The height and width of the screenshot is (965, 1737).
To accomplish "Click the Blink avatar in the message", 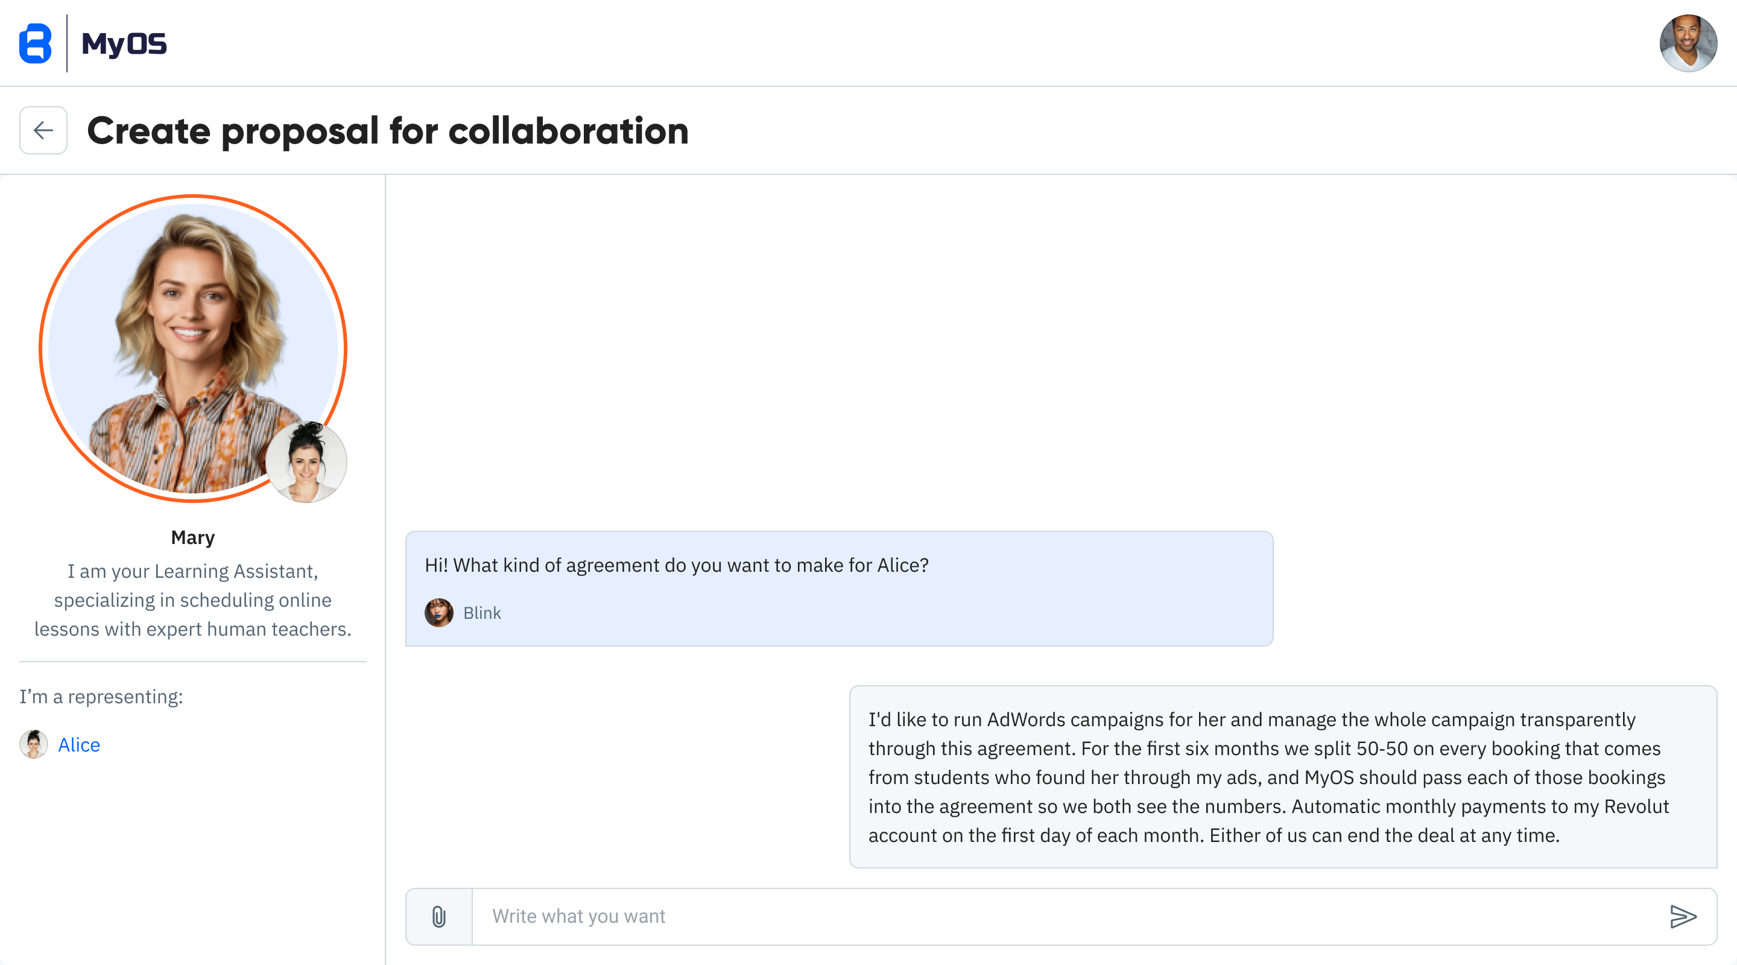I will (x=439, y=613).
